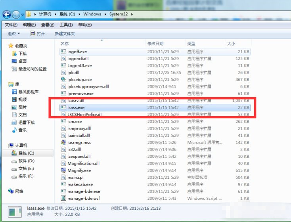
Task: Expand breadcrumb arrow after System32
Action: tap(132, 14)
